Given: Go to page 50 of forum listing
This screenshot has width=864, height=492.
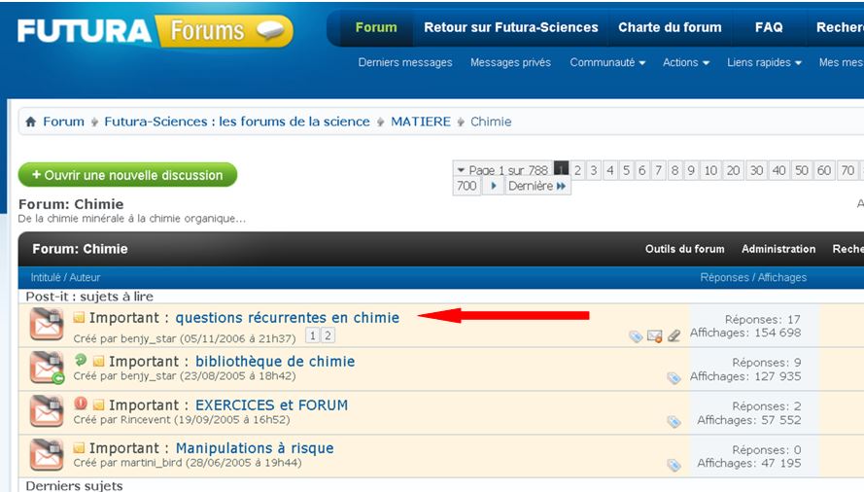Looking at the screenshot, I should (x=802, y=170).
